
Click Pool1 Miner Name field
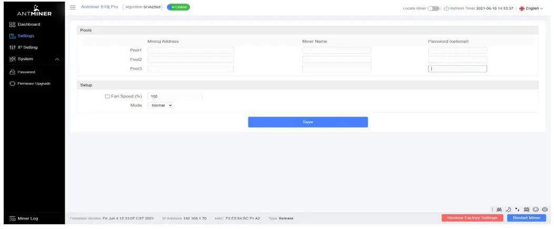[337, 50]
